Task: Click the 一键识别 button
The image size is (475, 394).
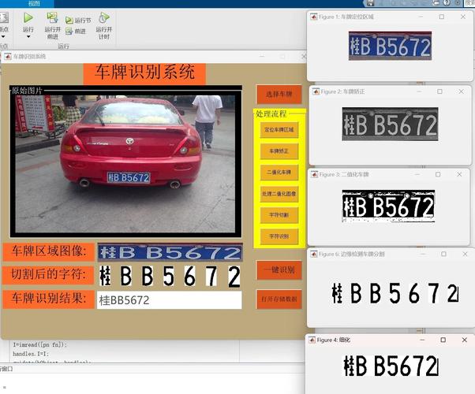Action: pyautogui.click(x=279, y=270)
